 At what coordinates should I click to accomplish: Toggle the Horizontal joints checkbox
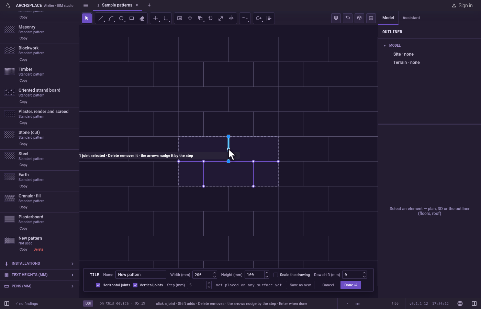tap(98, 285)
